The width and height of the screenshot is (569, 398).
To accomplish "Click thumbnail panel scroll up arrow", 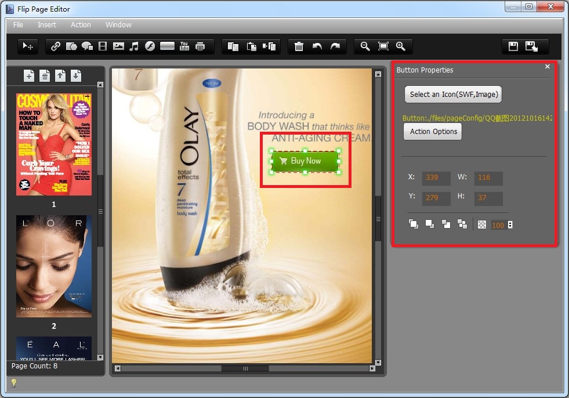I will pos(100,85).
